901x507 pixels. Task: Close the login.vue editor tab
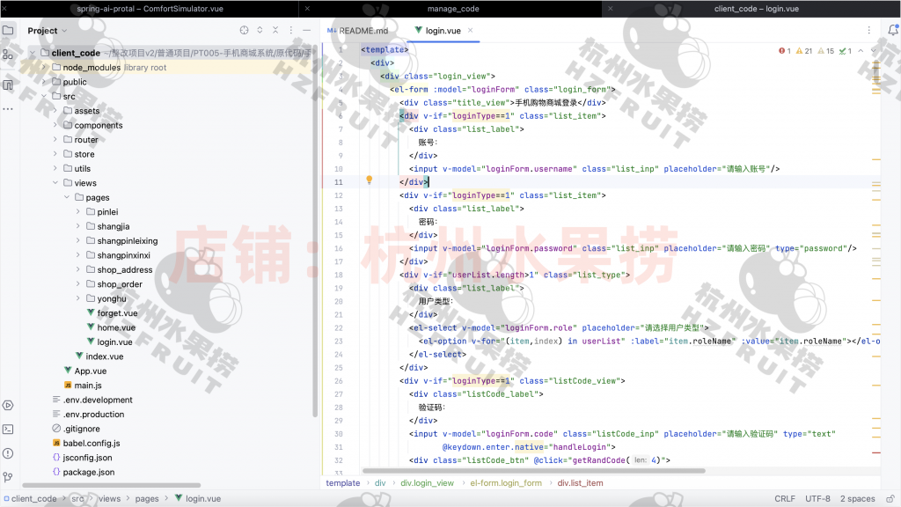(472, 31)
